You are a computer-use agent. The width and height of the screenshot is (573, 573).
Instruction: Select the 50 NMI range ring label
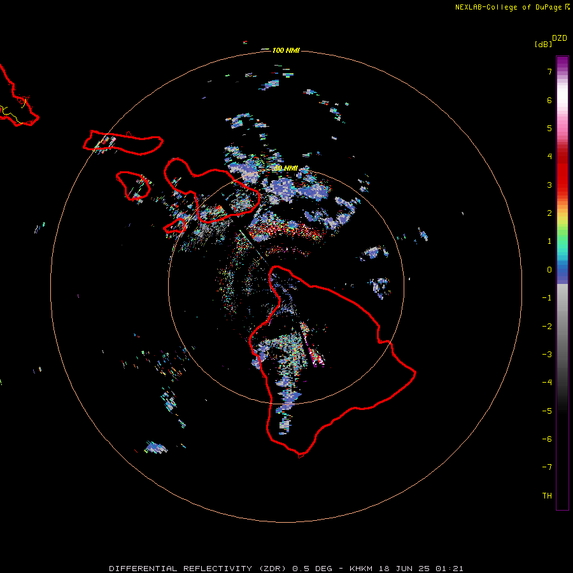[286, 168]
